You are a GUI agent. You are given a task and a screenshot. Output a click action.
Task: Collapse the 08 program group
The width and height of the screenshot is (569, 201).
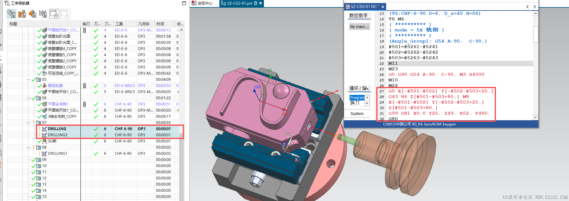[x=28, y=147]
